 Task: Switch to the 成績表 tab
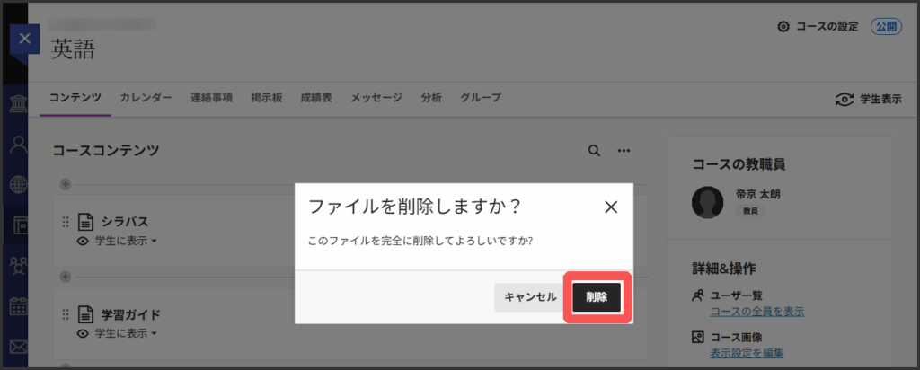316,98
